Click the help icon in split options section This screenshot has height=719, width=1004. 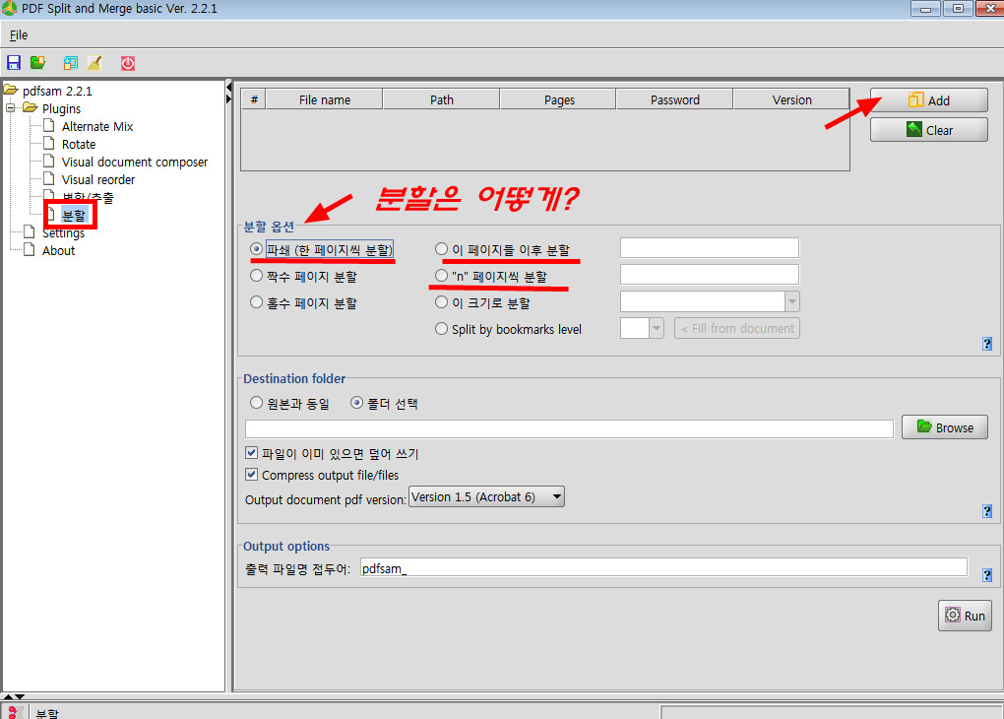click(x=986, y=344)
